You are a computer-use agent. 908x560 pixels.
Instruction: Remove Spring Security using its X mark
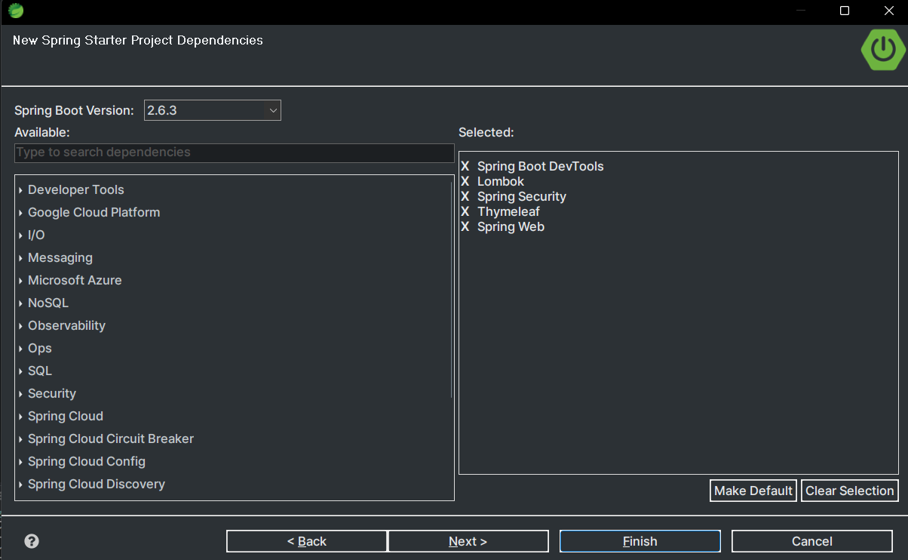tap(465, 196)
